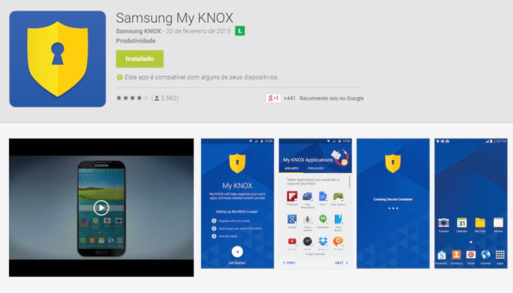The width and height of the screenshot is (513, 293).
Task: Click the Calendar 31 icon in home screenshot
Action: tap(462, 223)
